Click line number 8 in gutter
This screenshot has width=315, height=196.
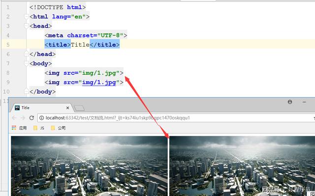[x=8, y=73]
